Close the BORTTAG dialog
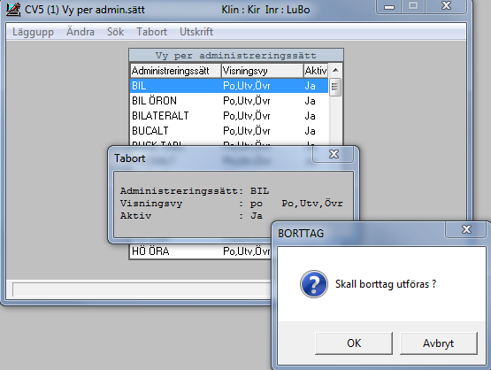The height and width of the screenshot is (370, 491). (466, 229)
